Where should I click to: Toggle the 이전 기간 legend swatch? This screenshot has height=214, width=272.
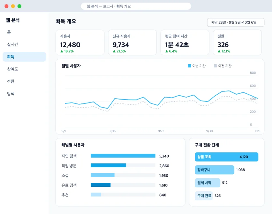coord(215,66)
